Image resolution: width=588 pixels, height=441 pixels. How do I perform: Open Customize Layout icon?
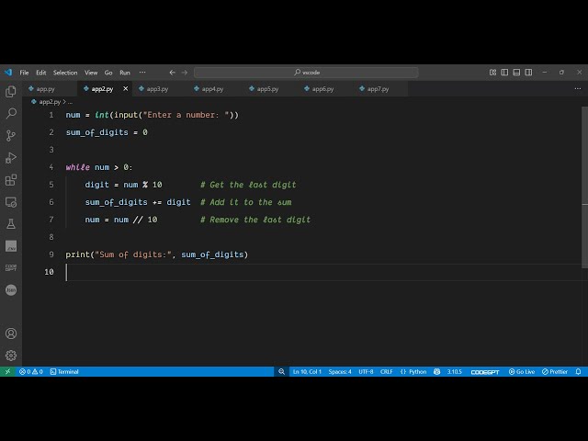[492, 73]
